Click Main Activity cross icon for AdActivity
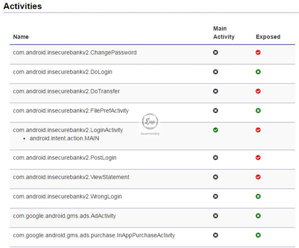Image resolution: width=299 pixels, height=248 pixels. (x=215, y=216)
